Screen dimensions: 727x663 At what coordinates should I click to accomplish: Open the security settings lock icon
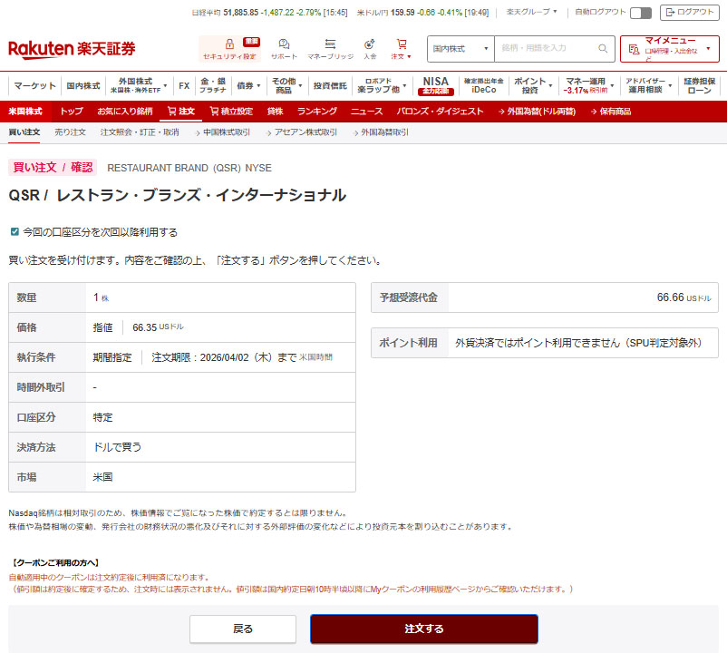pyautogui.click(x=228, y=44)
